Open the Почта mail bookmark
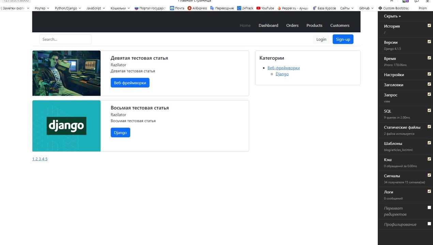This screenshot has height=245, width=433. coord(177,8)
